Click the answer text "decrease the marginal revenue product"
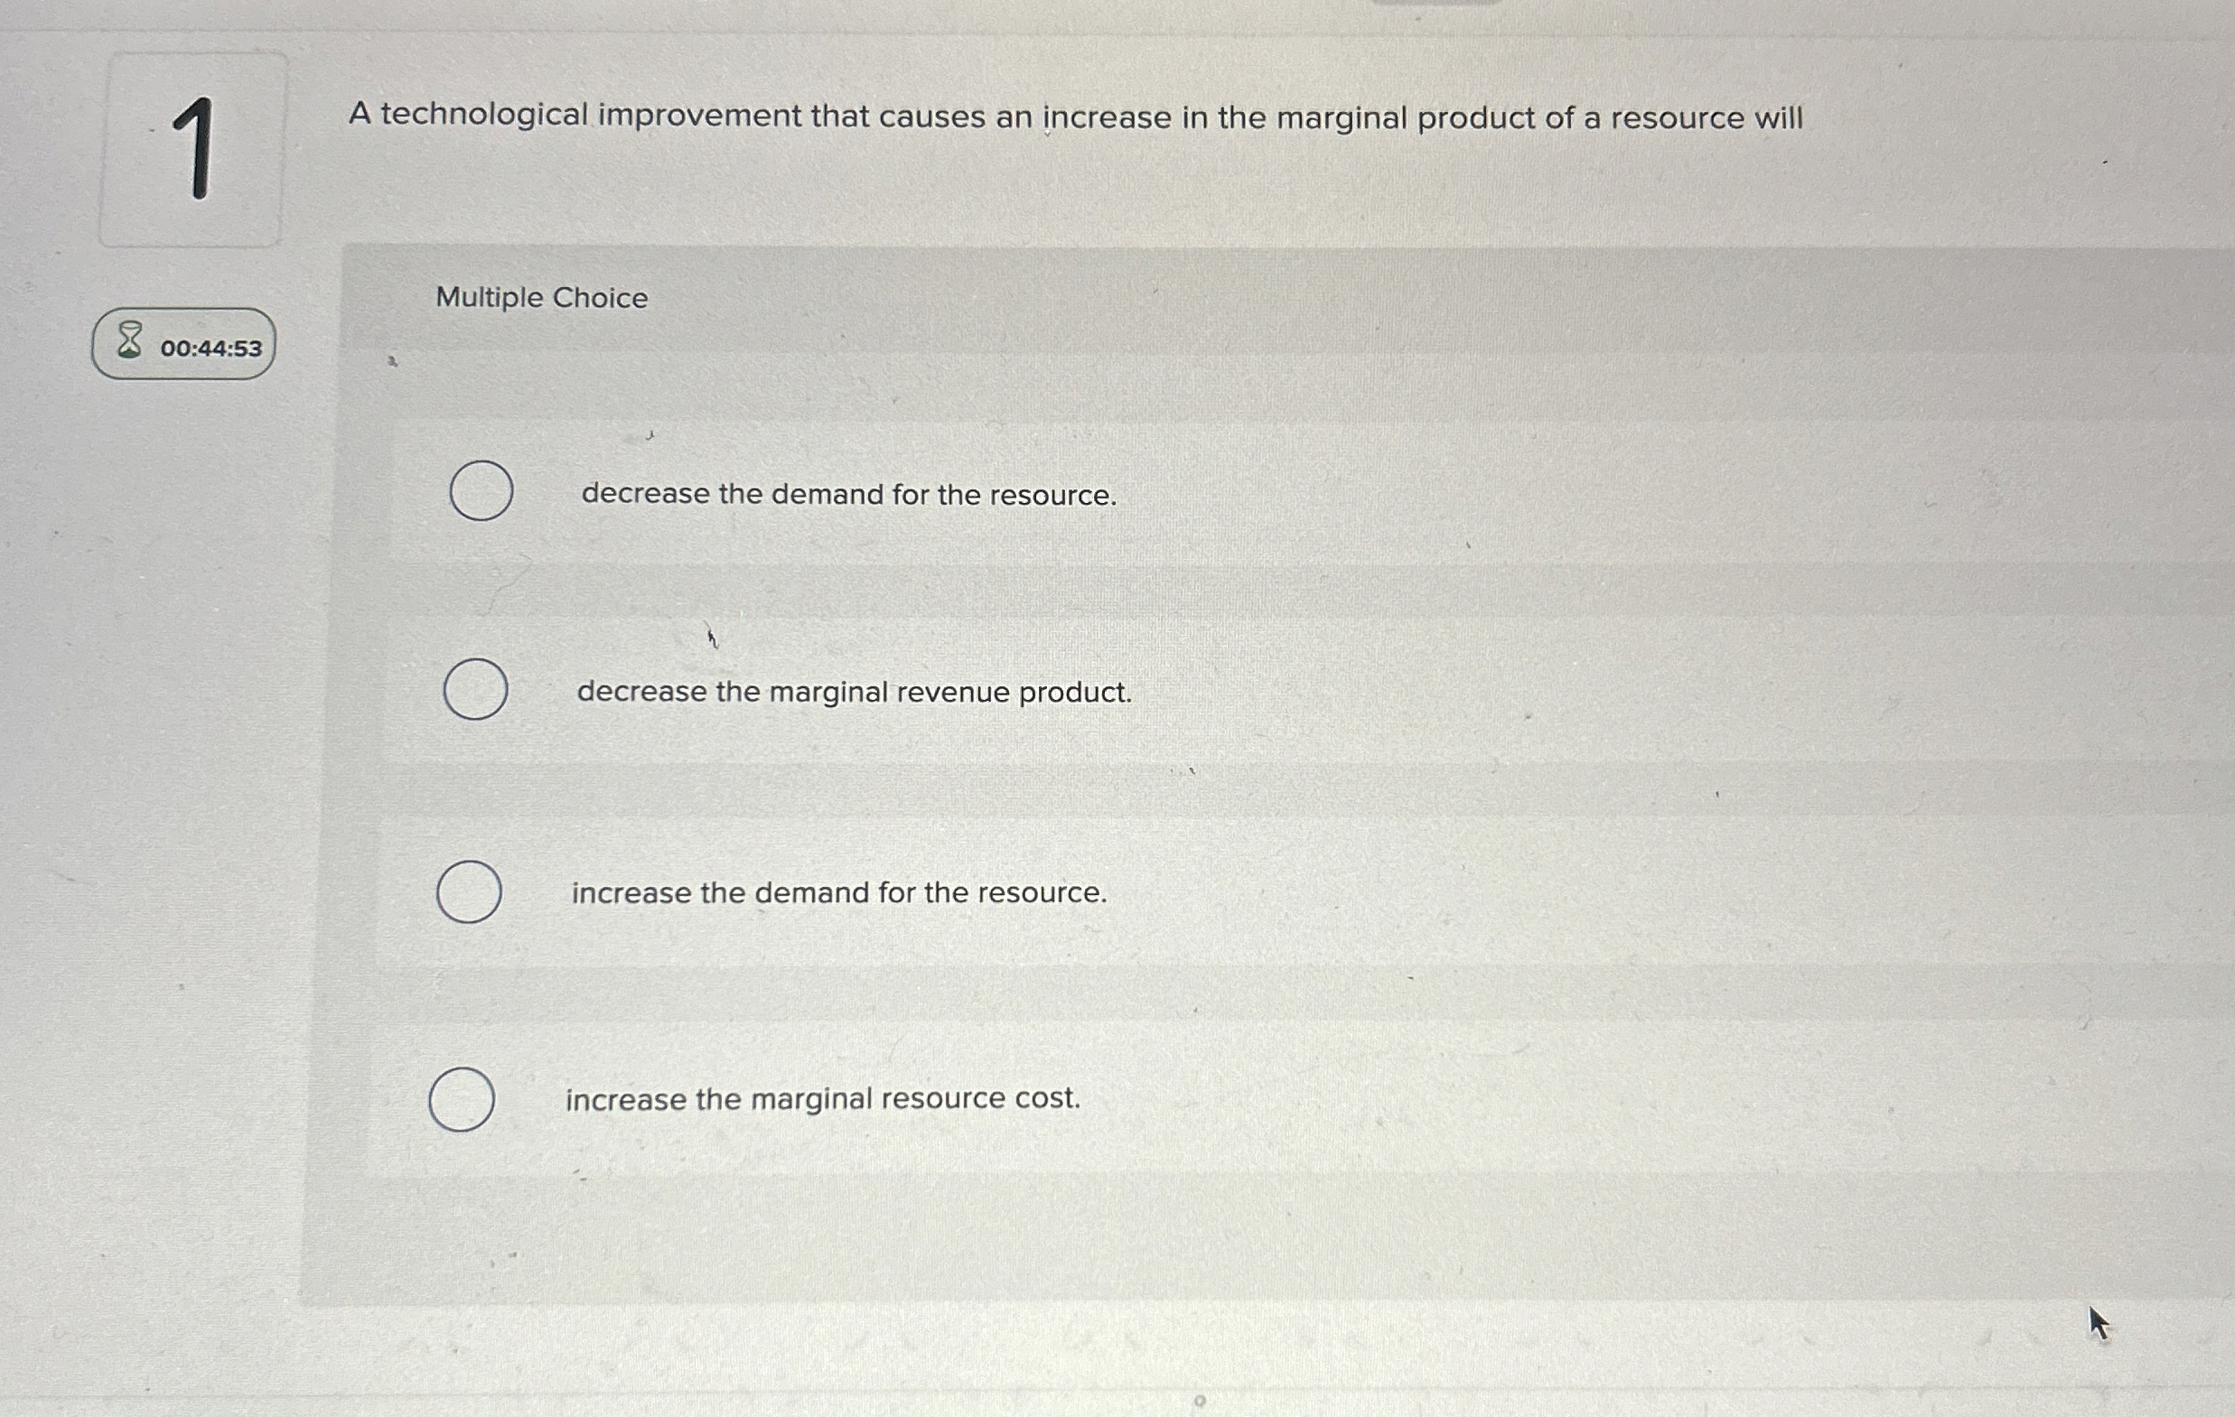The width and height of the screenshot is (2235, 1417). (854, 693)
